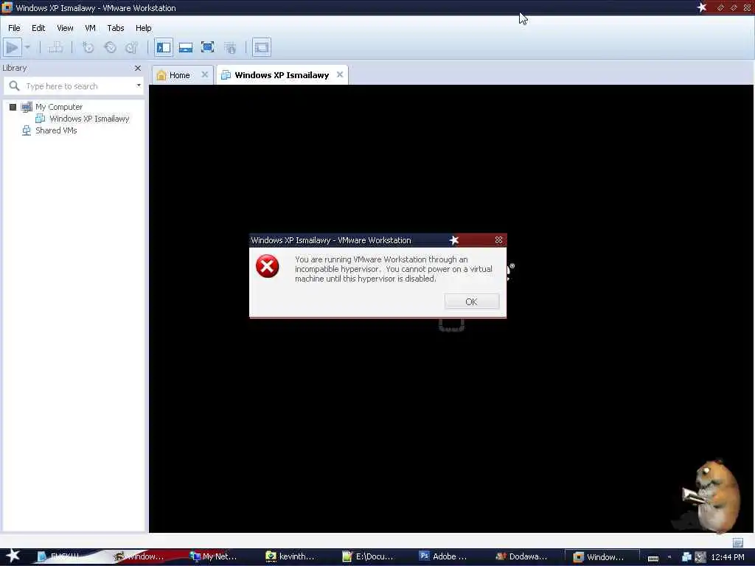Click the Window... VMware taskbar button
The width and height of the screenshot is (755, 566).
[x=602, y=557]
